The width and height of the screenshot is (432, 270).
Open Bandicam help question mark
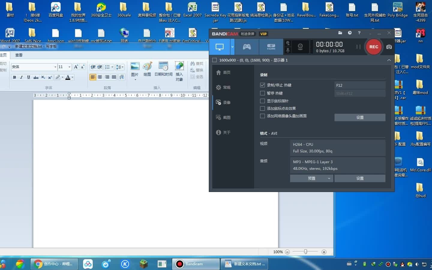(359, 33)
